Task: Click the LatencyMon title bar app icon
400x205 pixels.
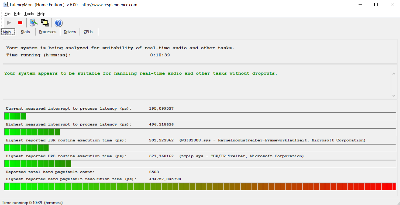Action: (x=5, y=5)
